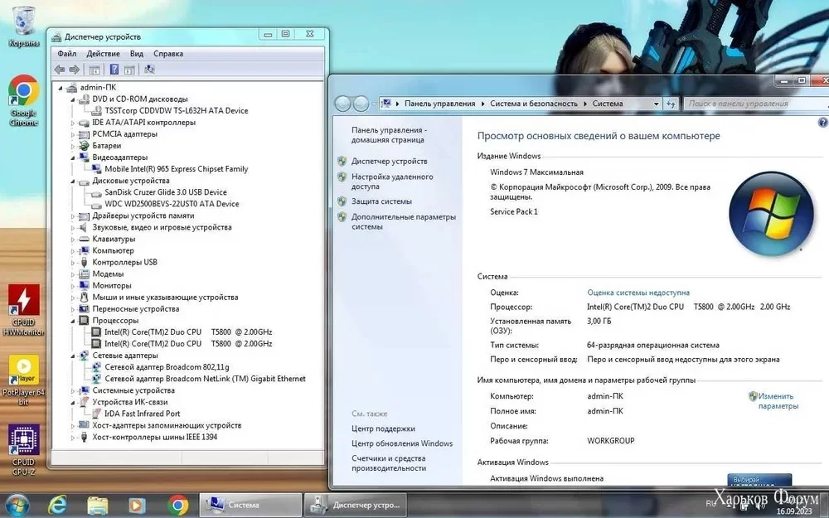Switch to Система taskbar button

pos(250,505)
